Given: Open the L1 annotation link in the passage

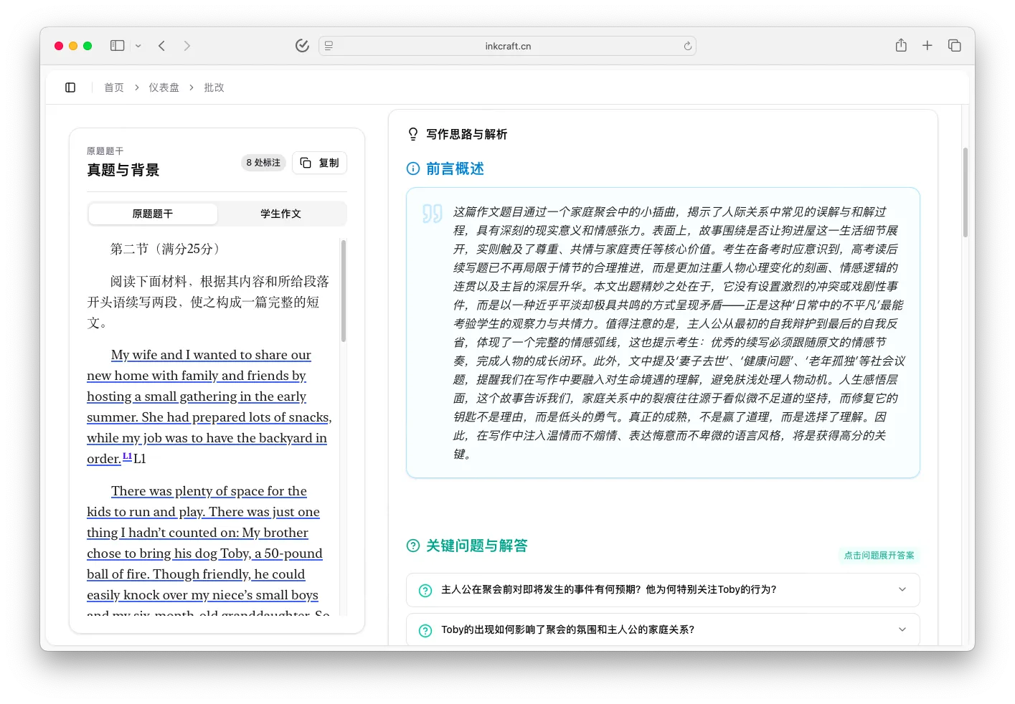Looking at the screenshot, I should coord(126,456).
